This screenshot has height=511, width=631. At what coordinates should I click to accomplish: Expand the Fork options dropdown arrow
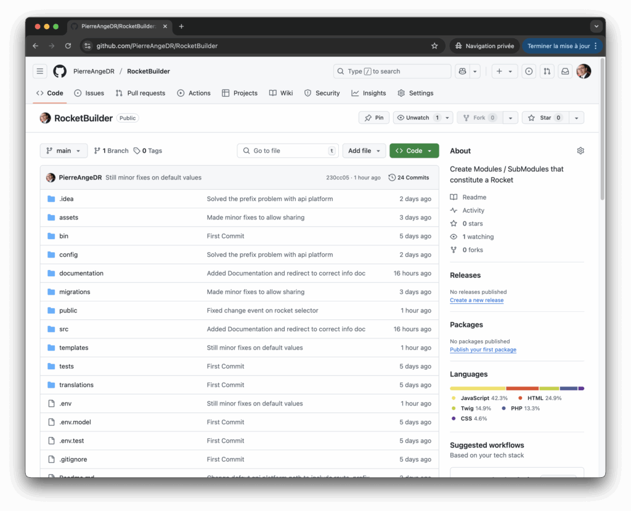510,118
